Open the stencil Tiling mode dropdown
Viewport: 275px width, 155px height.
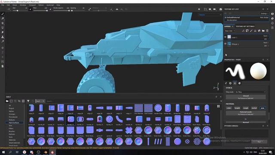(250, 92)
